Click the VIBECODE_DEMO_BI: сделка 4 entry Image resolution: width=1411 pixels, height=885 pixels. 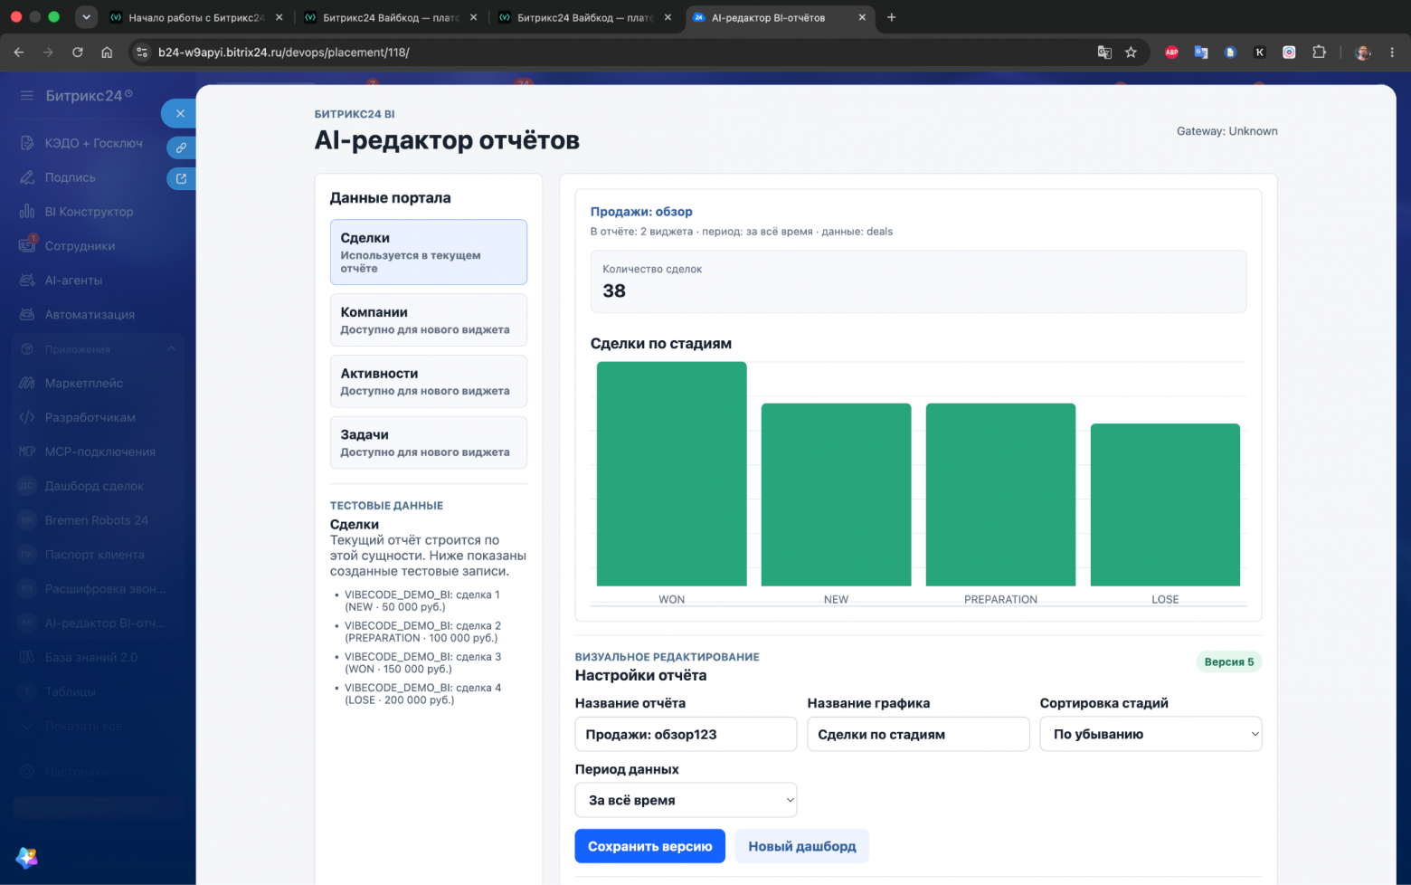(x=422, y=694)
